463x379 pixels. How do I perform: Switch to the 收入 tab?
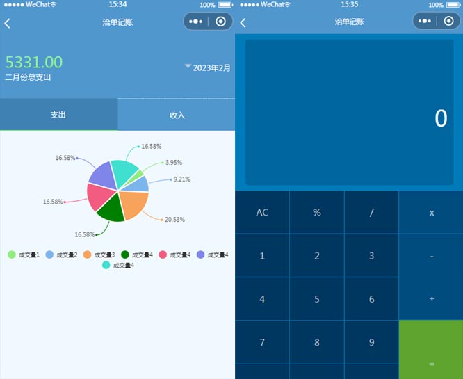[177, 115]
